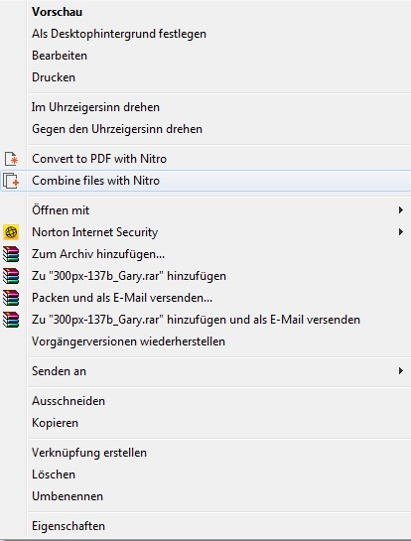Open Eigenschaften at the menu bottom
This screenshot has height=541, width=411.
pyautogui.click(x=68, y=526)
